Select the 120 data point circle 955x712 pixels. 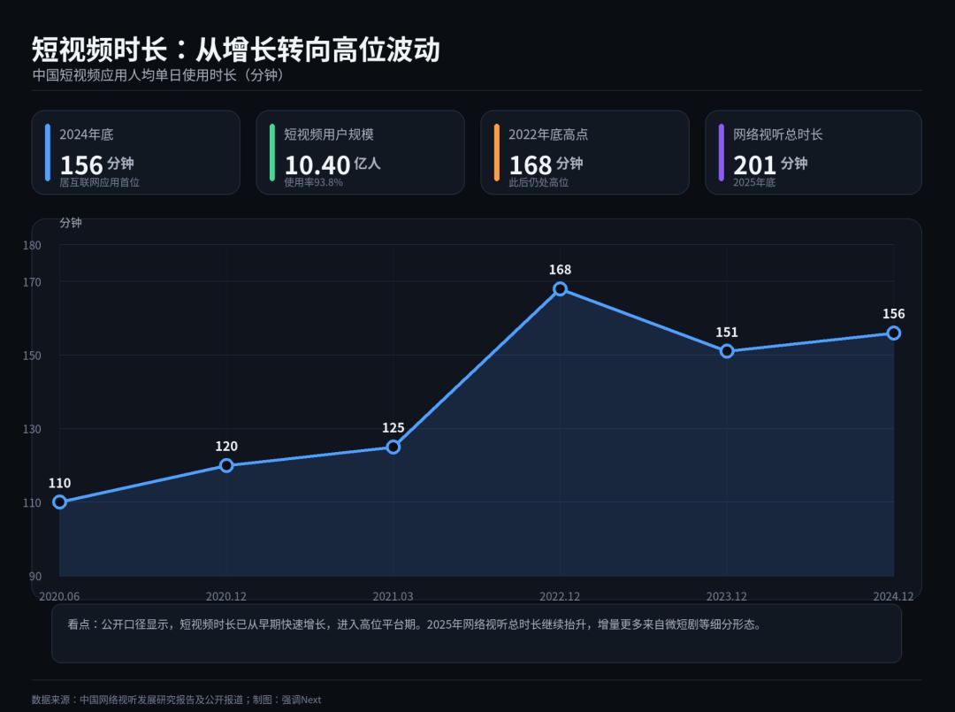coord(226,465)
